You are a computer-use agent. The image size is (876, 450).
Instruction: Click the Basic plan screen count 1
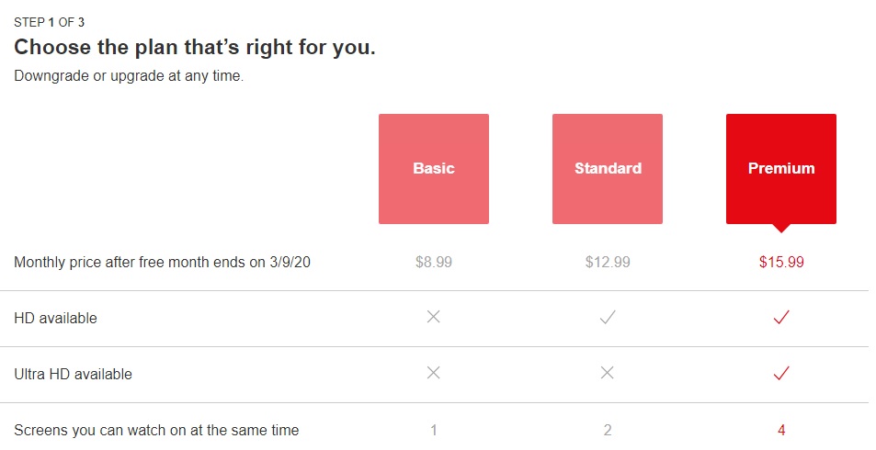point(434,430)
